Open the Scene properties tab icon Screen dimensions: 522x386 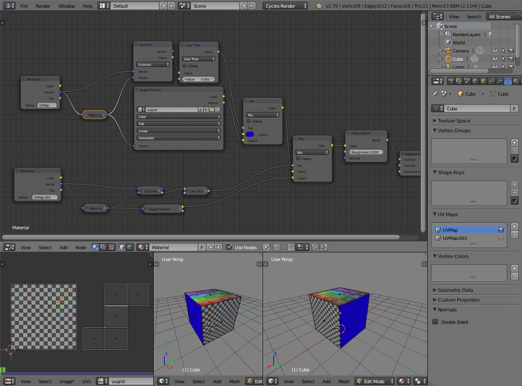pyautogui.click(x=467, y=81)
